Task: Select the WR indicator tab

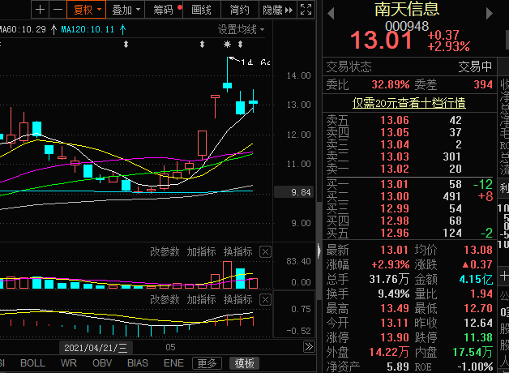Action: pos(69,363)
